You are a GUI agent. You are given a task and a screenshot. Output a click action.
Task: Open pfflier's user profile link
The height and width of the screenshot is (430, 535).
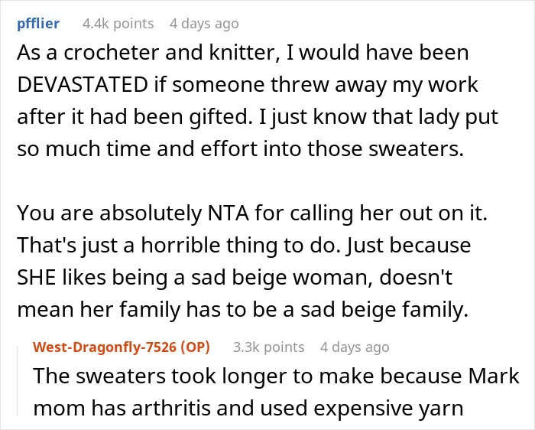click(x=38, y=24)
